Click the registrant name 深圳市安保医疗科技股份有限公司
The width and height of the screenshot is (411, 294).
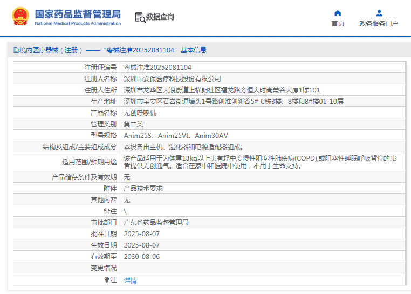172,79
